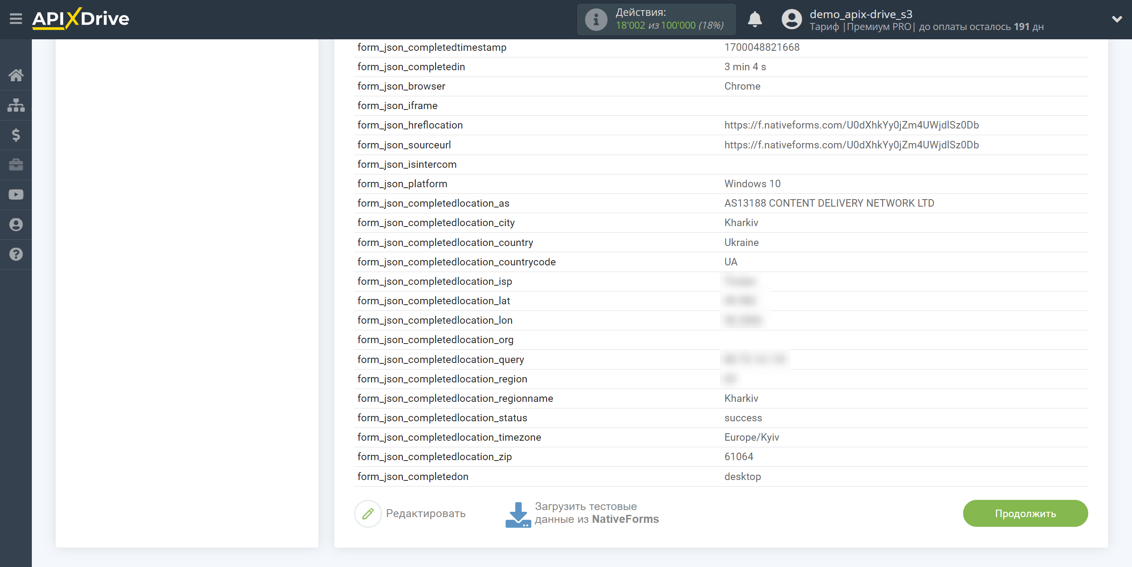
Task: Select the form_json_completedlocation_lat field name
Action: point(434,301)
